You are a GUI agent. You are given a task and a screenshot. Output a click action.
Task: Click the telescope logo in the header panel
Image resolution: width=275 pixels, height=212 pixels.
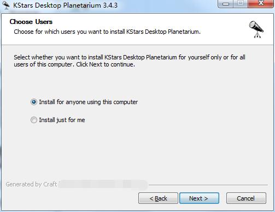[x=256, y=29]
